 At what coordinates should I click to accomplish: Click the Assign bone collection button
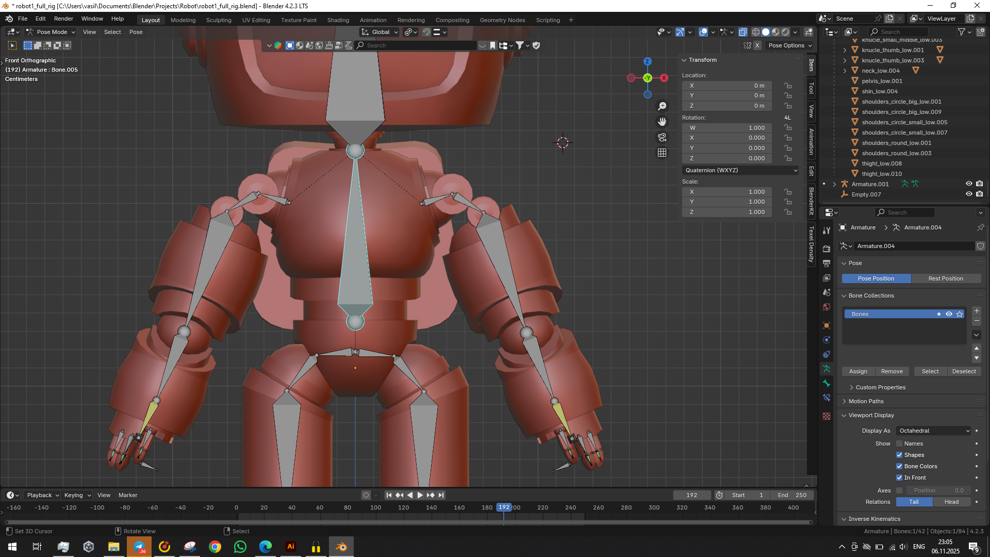coord(858,371)
